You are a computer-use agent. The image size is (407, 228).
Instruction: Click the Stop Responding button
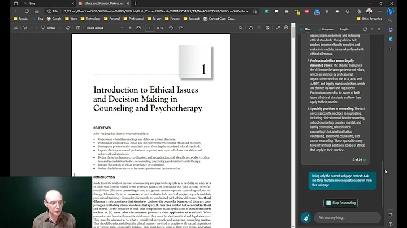[340, 203]
